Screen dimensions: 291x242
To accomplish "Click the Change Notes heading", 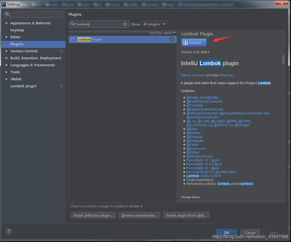I will (x=190, y=197).
